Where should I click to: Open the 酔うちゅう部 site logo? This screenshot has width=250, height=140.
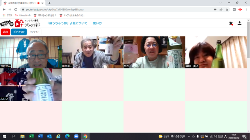[x=27, y=23]
